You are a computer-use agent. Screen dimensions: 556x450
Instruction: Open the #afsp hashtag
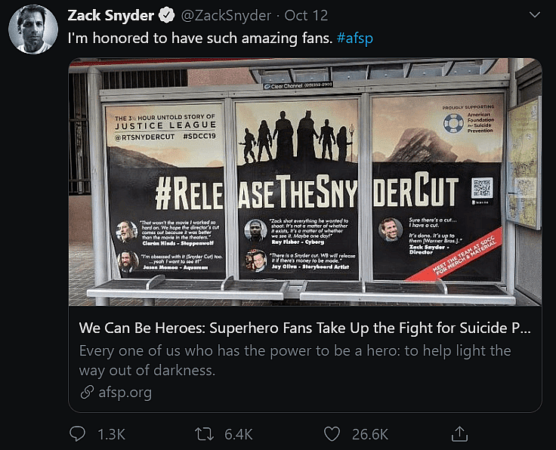point(354,38)
